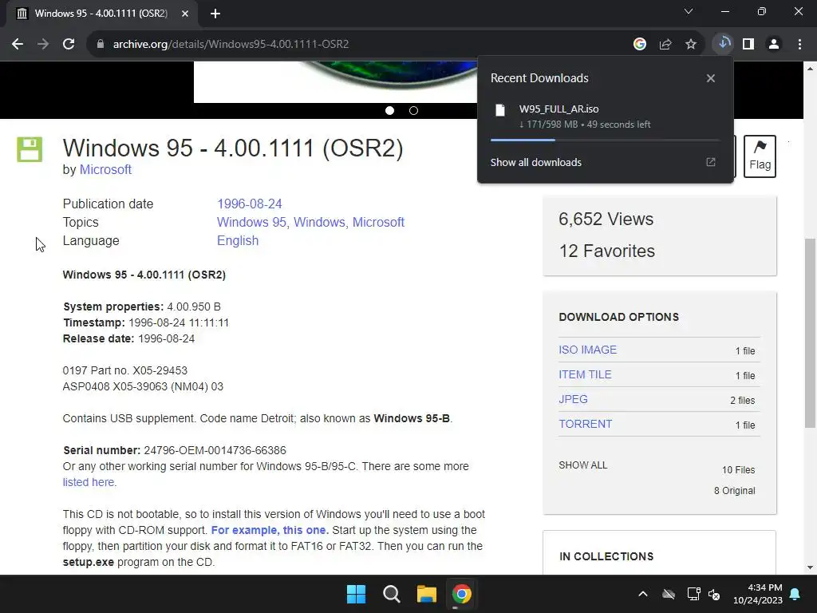Open the downloads page via external-link icon
This screenshot has height=613, width=817.
pos(711,162)
